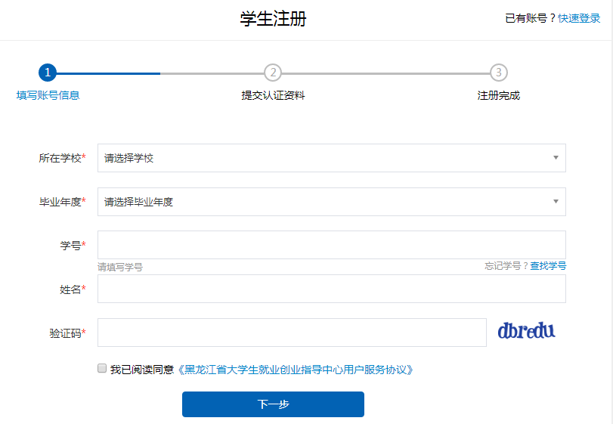Image resolution: width=613 pixels, height=424 pixels.
Task: Open the 查找学号 link
Action: click(548, 266)
